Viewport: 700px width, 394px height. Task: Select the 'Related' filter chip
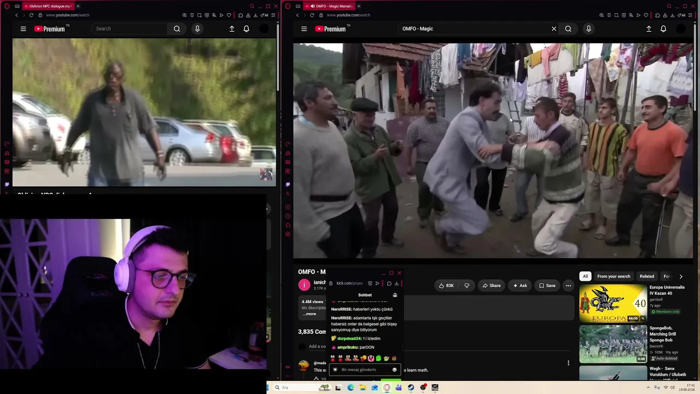(647, 276)
